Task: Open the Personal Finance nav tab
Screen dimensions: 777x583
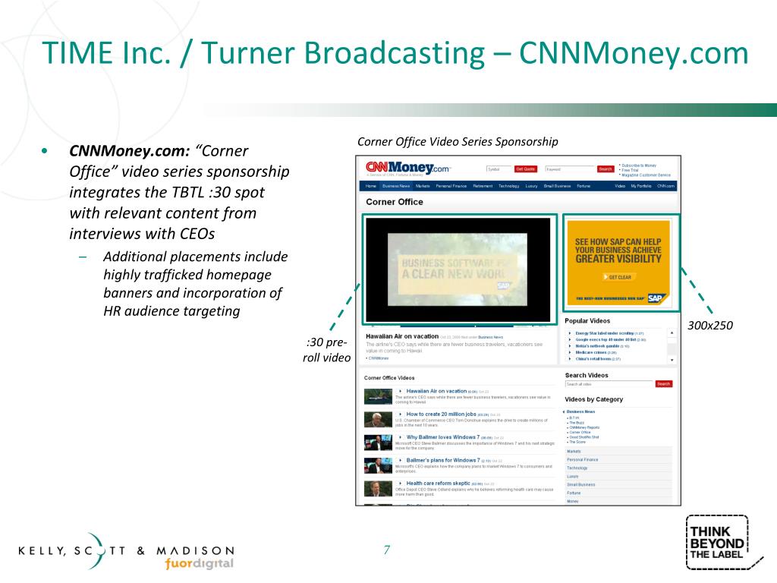Action: pos(451,186)
